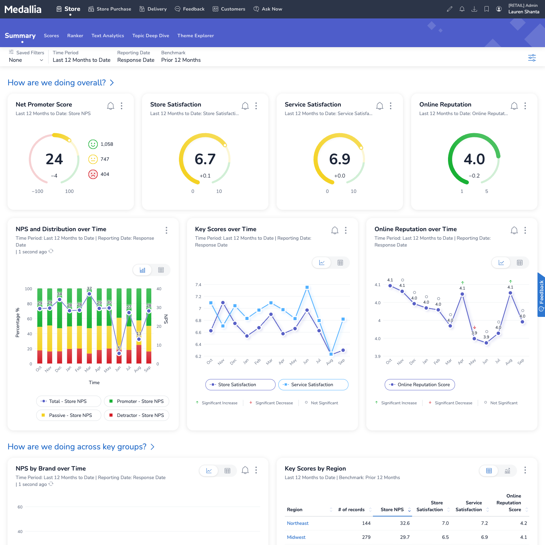Click alert bell on Net Promoter Score card
The height and width of the screenshot is (545, 545).
tap(110, 106)
